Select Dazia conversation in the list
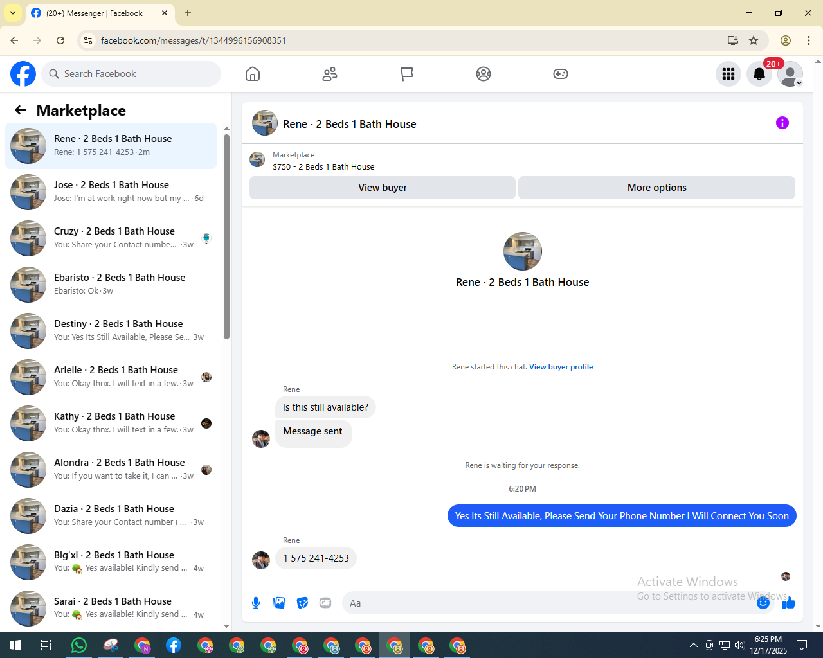This screenshot has height=658, width=823. pos(111,516)
